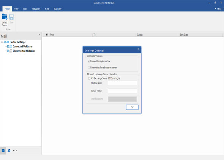Click the greyed Save icon

[11, 17]
